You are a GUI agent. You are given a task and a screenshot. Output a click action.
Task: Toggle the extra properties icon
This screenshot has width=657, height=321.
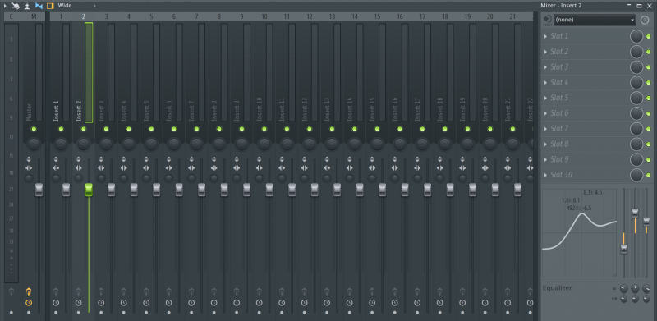click(39, 6)
